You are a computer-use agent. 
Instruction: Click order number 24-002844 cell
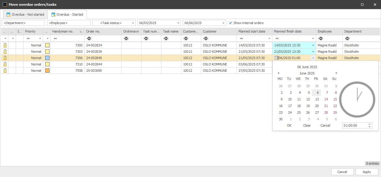pyautogui.click(x=103, y=64)
